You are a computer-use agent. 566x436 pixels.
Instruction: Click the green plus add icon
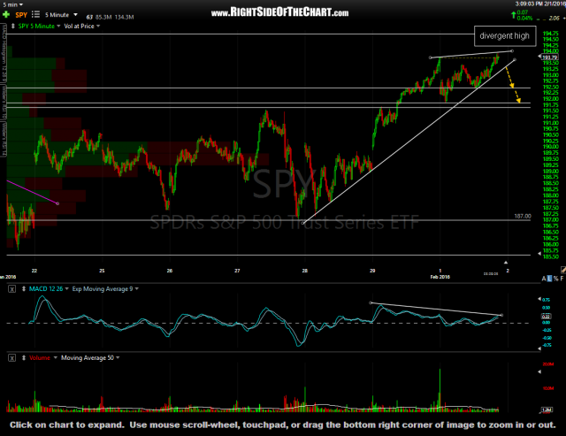tap(6, 15)
